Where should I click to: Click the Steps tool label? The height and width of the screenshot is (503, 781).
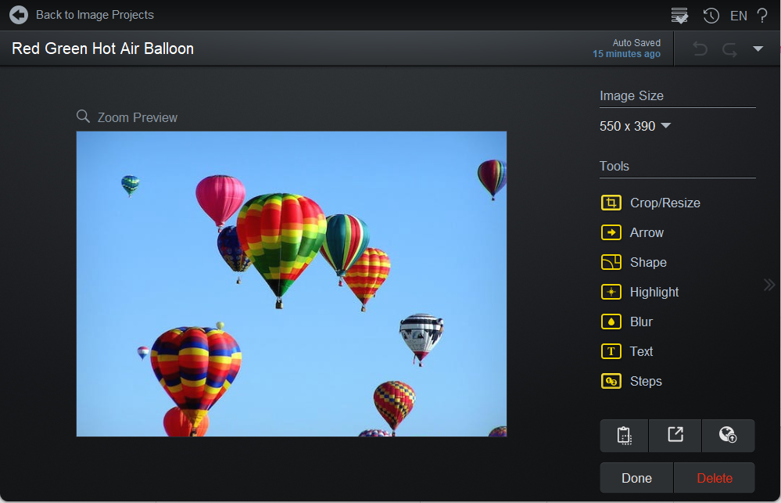(646, 382)
